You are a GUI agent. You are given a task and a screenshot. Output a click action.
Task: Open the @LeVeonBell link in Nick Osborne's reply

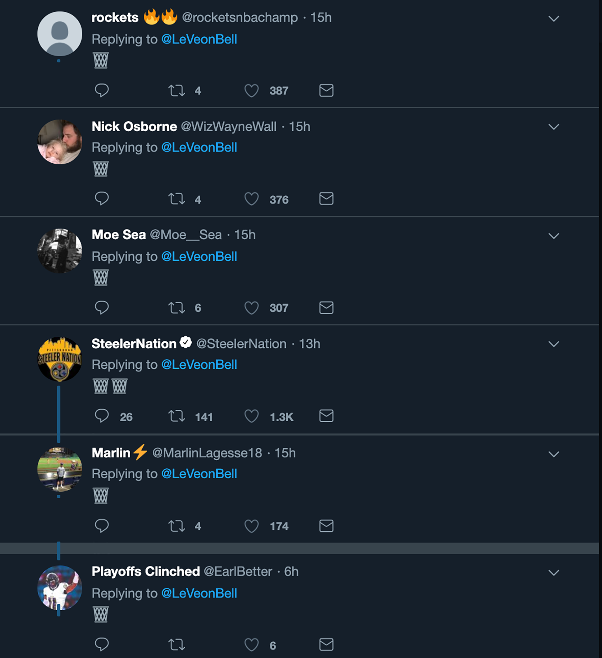point(199,148)
